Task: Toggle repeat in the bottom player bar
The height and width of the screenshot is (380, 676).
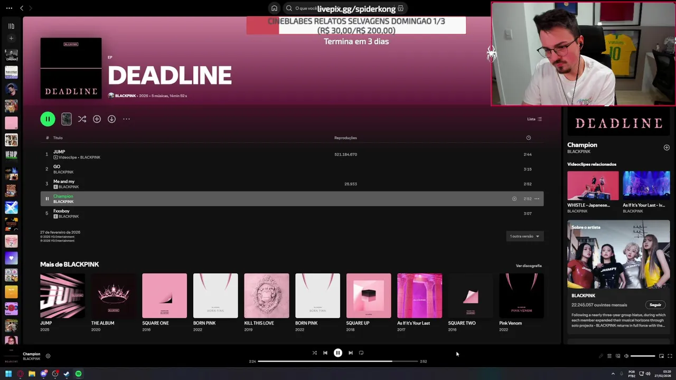Action: [x=361, y=353]
